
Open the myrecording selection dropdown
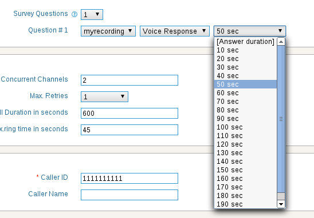[x=108, y=31]
